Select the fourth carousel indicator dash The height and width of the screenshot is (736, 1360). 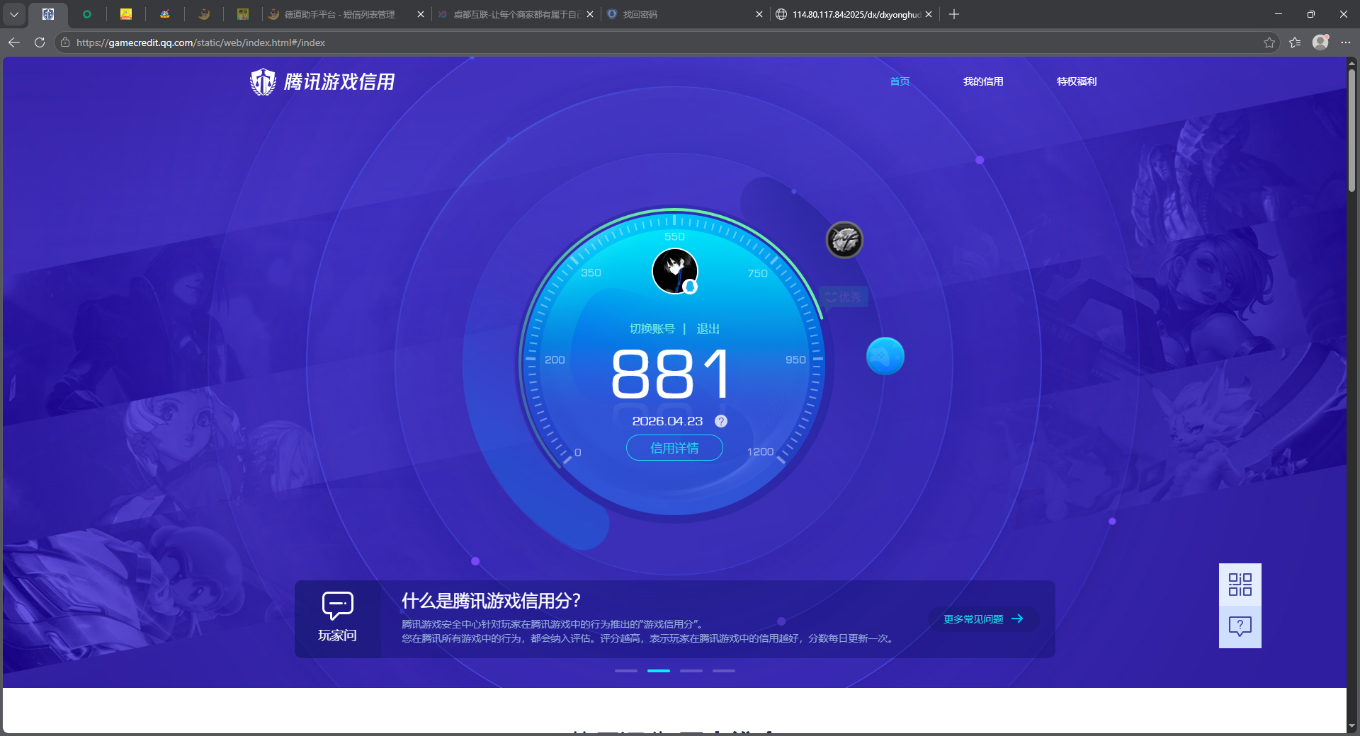724,670
